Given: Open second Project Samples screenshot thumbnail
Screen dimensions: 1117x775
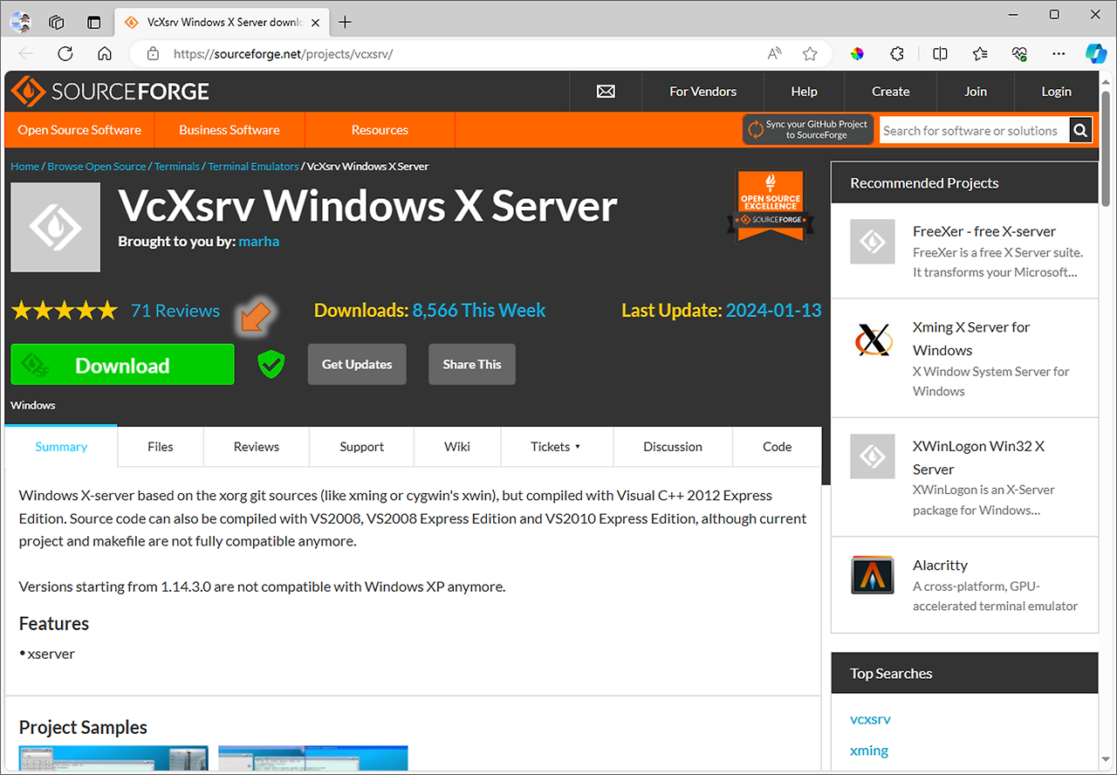Looking at the screenshot, I should 313,758.
